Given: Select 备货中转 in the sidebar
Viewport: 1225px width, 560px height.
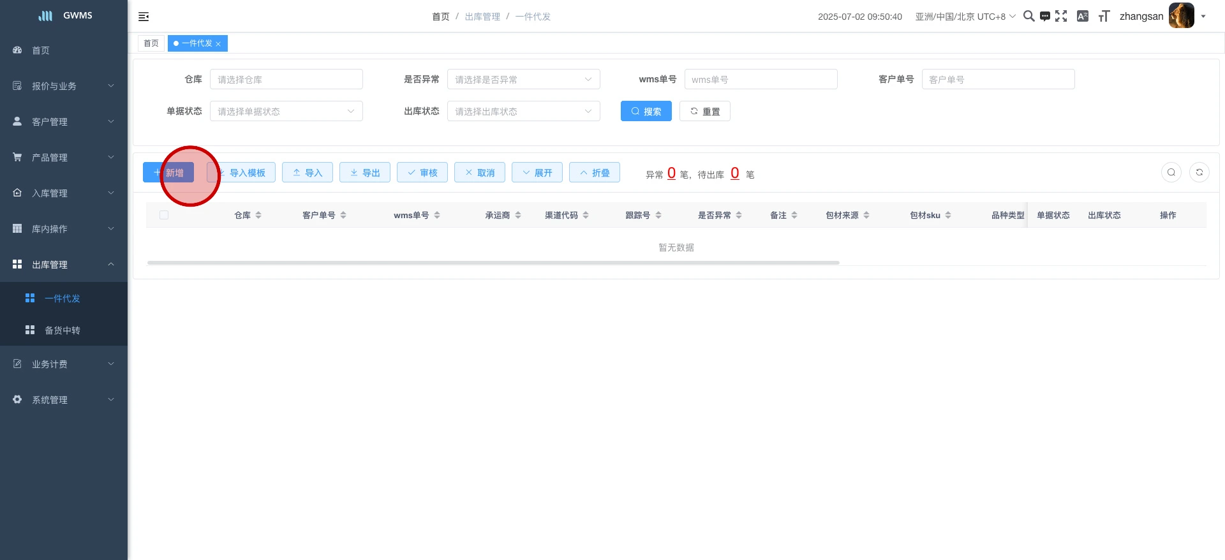Looking at the screenshot, I should coord(63,330).
